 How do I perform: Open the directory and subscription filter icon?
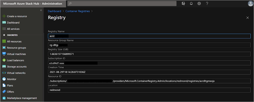pyautogui.click(x=183, y=4)
